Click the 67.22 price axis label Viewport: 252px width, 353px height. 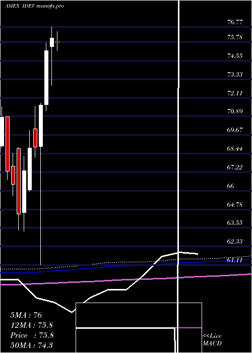(x=235, y=167)
